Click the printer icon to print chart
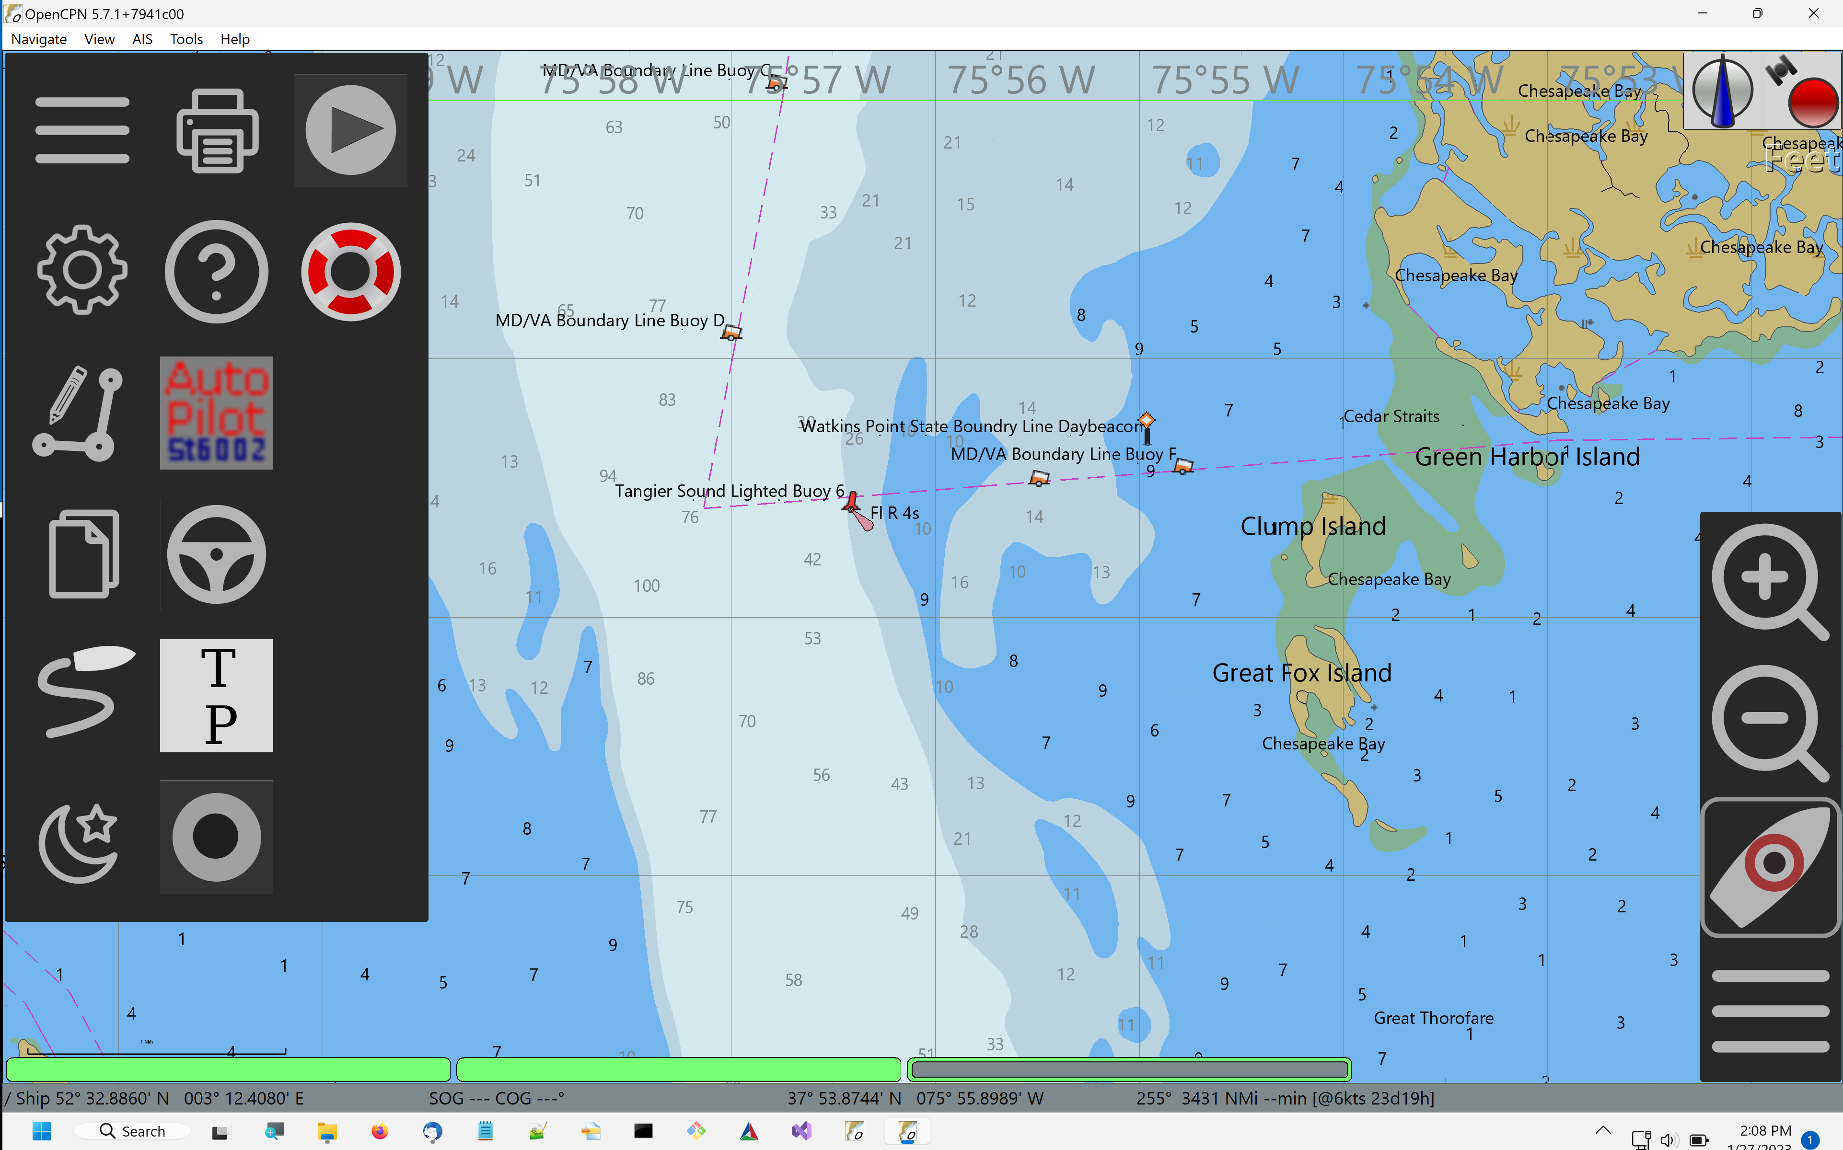 coord(217,130)
